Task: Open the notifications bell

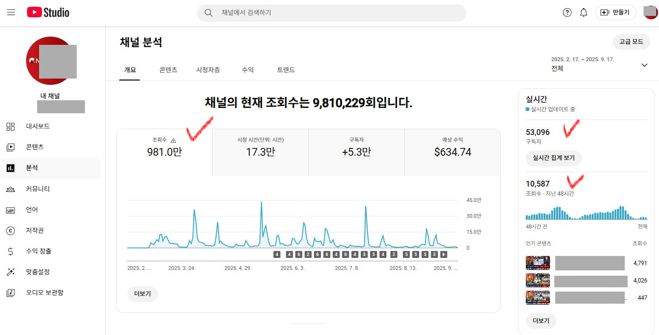Action: click(x=583, y=13)
